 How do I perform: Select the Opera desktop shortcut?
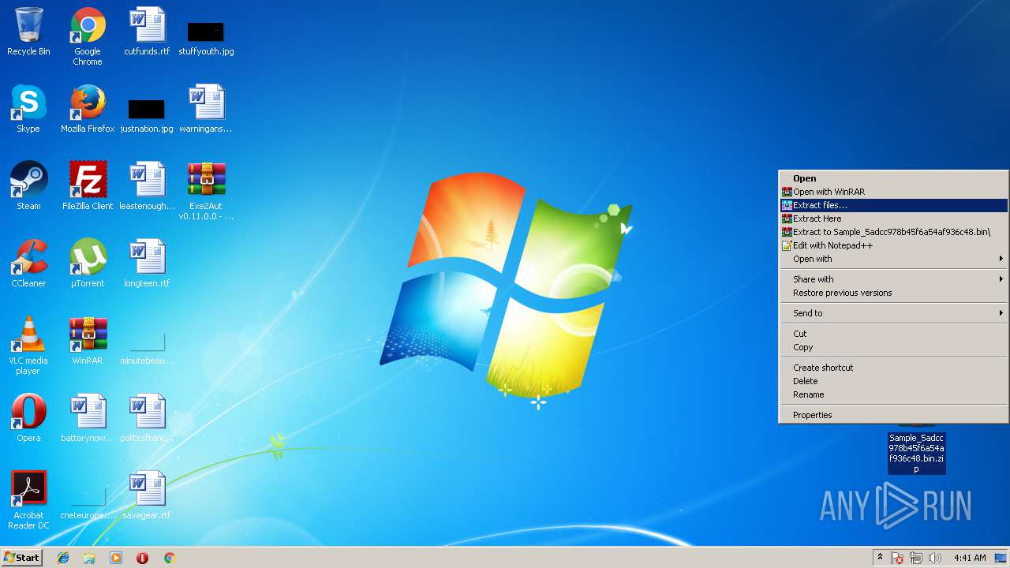[28, 419]
